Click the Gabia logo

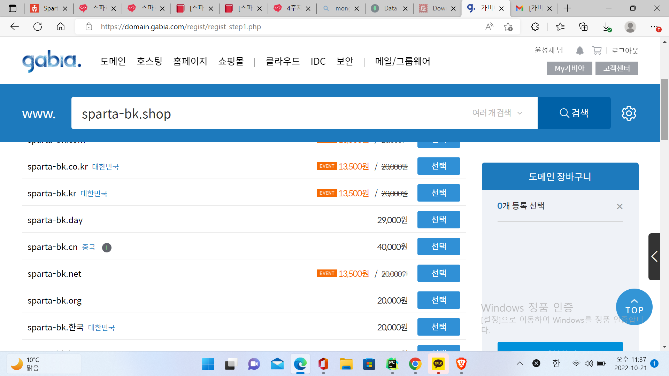point(52,61)
